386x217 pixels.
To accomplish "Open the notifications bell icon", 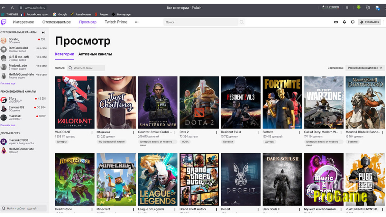I will tap(345, 22).
